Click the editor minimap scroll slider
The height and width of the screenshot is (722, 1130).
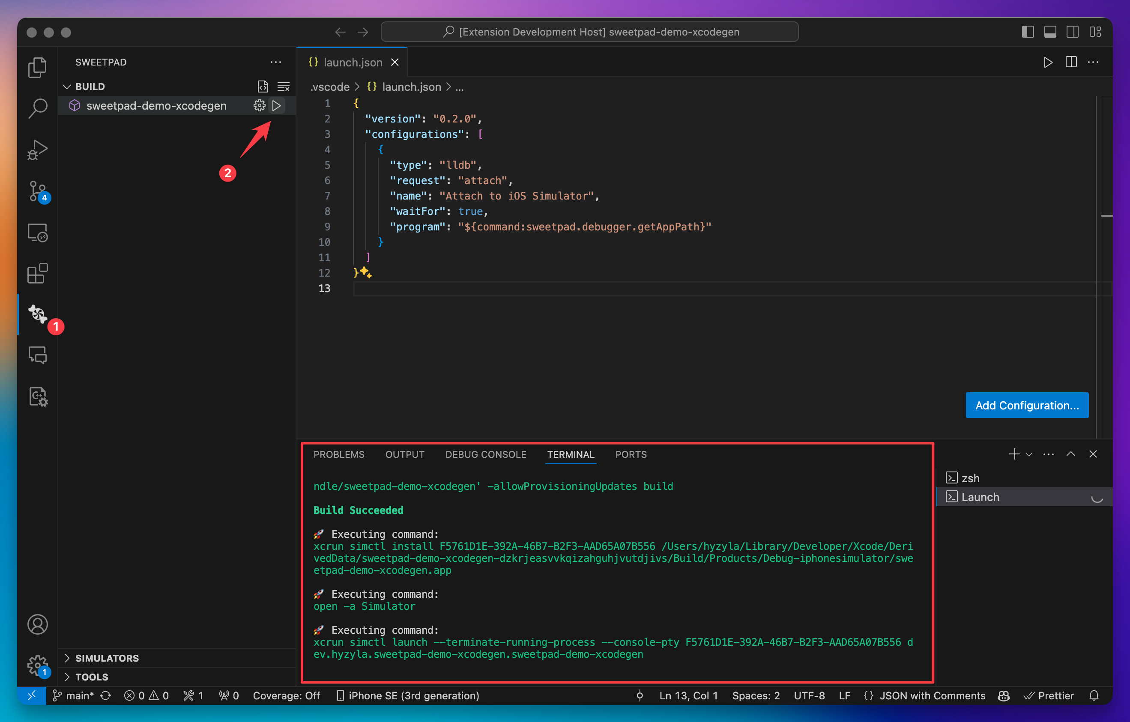coord(1106,216)
